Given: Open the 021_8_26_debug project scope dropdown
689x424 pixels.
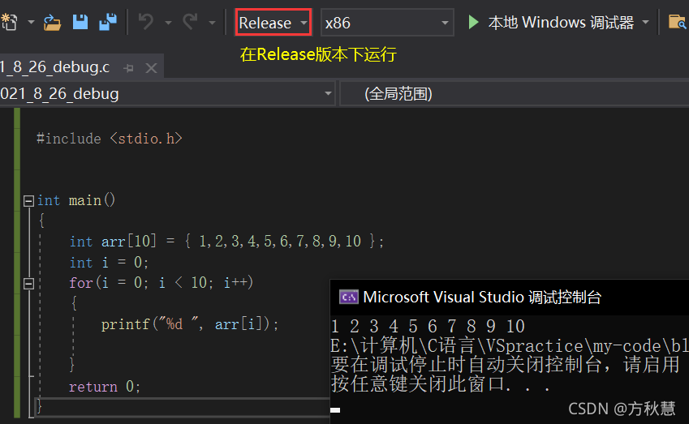Looking at the screenshot, I should coord(167,93).
